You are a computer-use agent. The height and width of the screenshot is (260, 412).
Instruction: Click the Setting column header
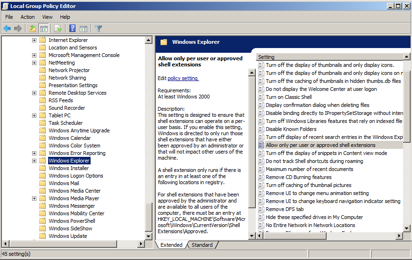[329, 57]
